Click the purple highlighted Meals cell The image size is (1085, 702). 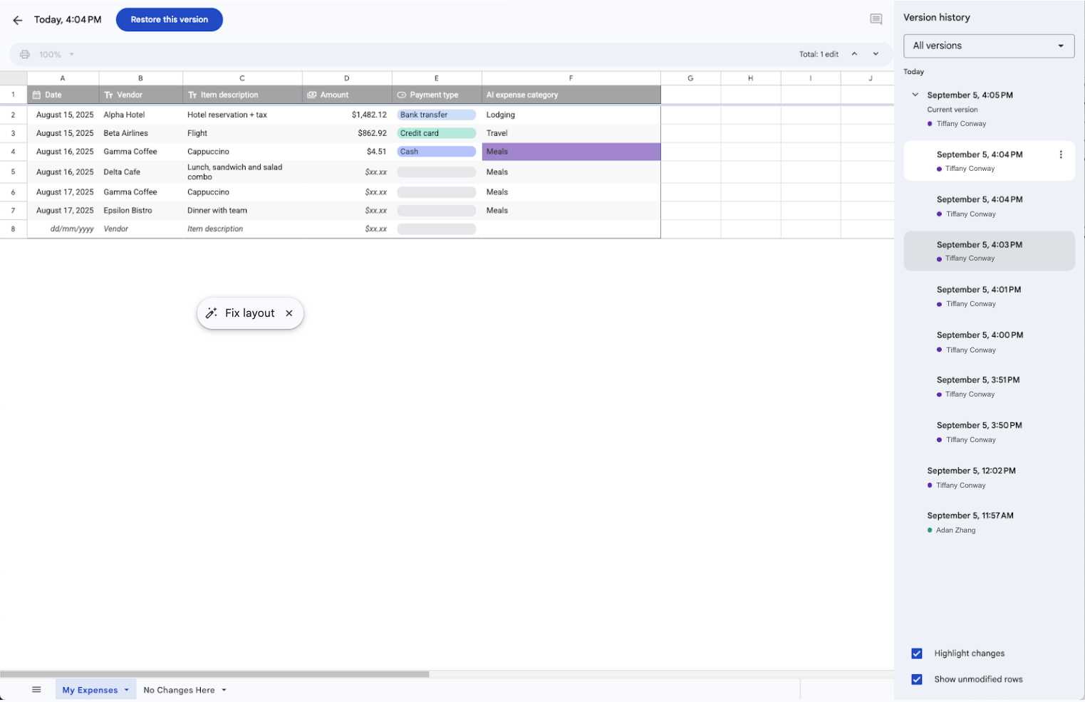click(571, 152)
